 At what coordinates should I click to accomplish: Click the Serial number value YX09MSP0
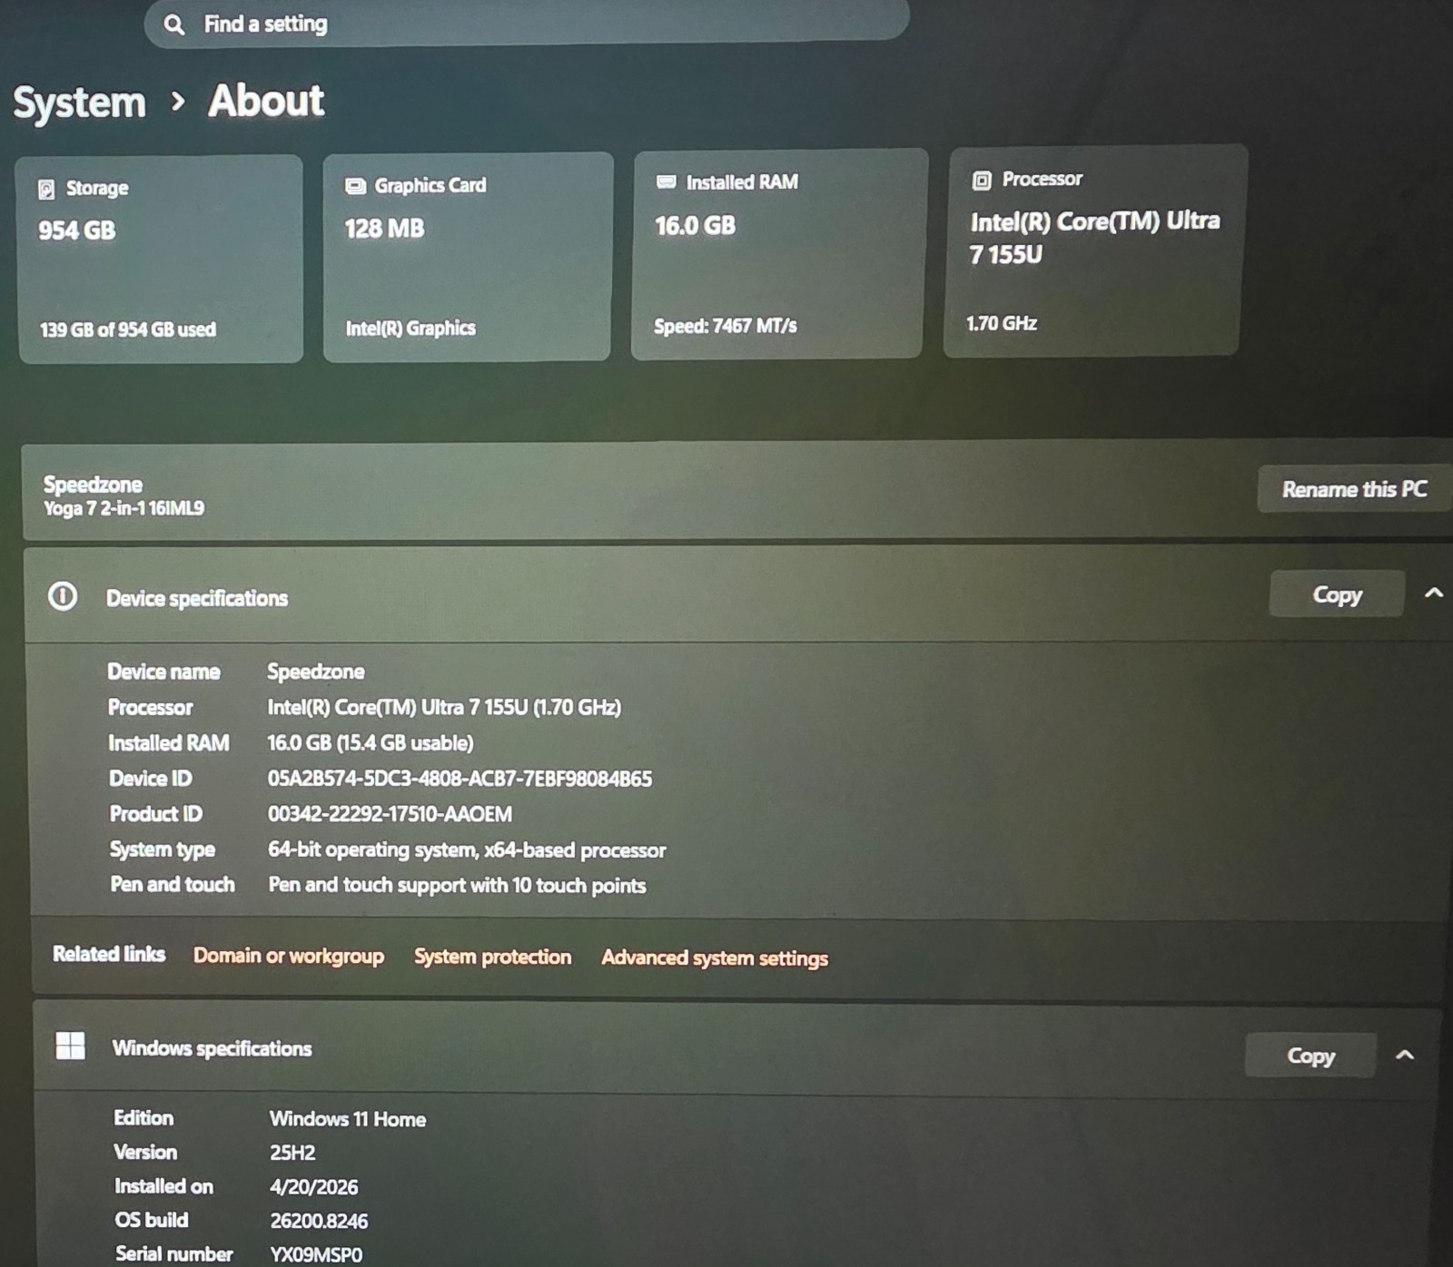[316, 1254]
